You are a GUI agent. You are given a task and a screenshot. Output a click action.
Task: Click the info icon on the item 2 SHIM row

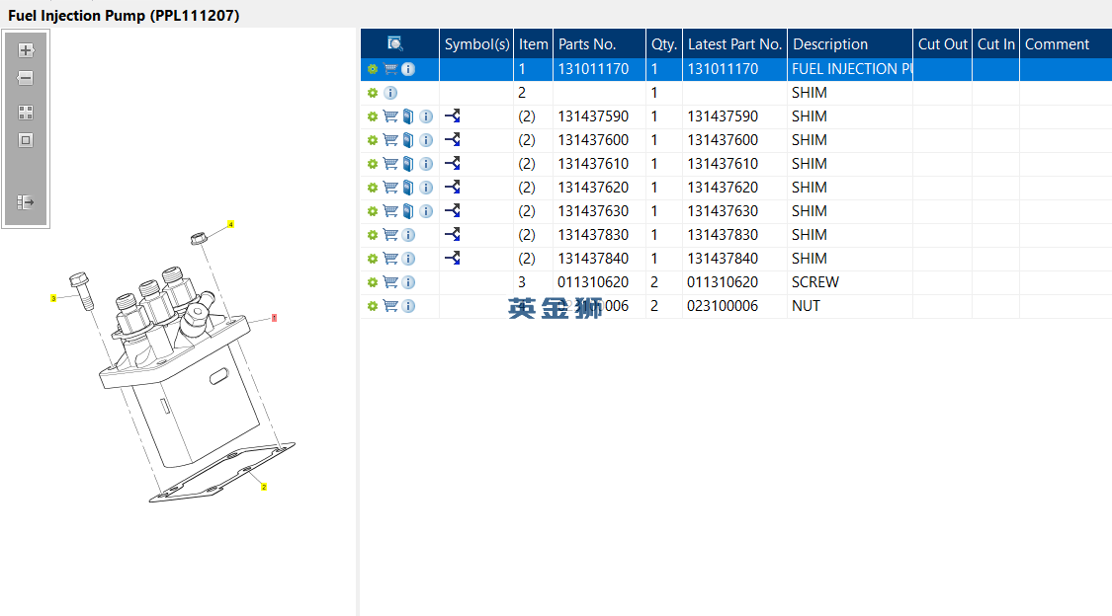click(x=390, y=93)
